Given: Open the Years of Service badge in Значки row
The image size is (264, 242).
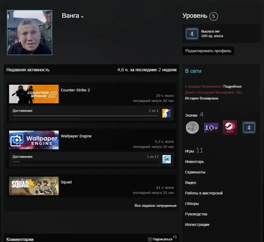Looking at the screenshot, I should (x=249, y=128).
